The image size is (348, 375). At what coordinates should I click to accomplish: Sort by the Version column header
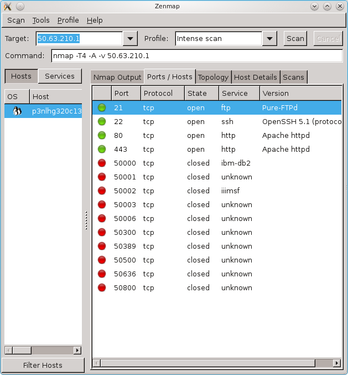(301, 93)
